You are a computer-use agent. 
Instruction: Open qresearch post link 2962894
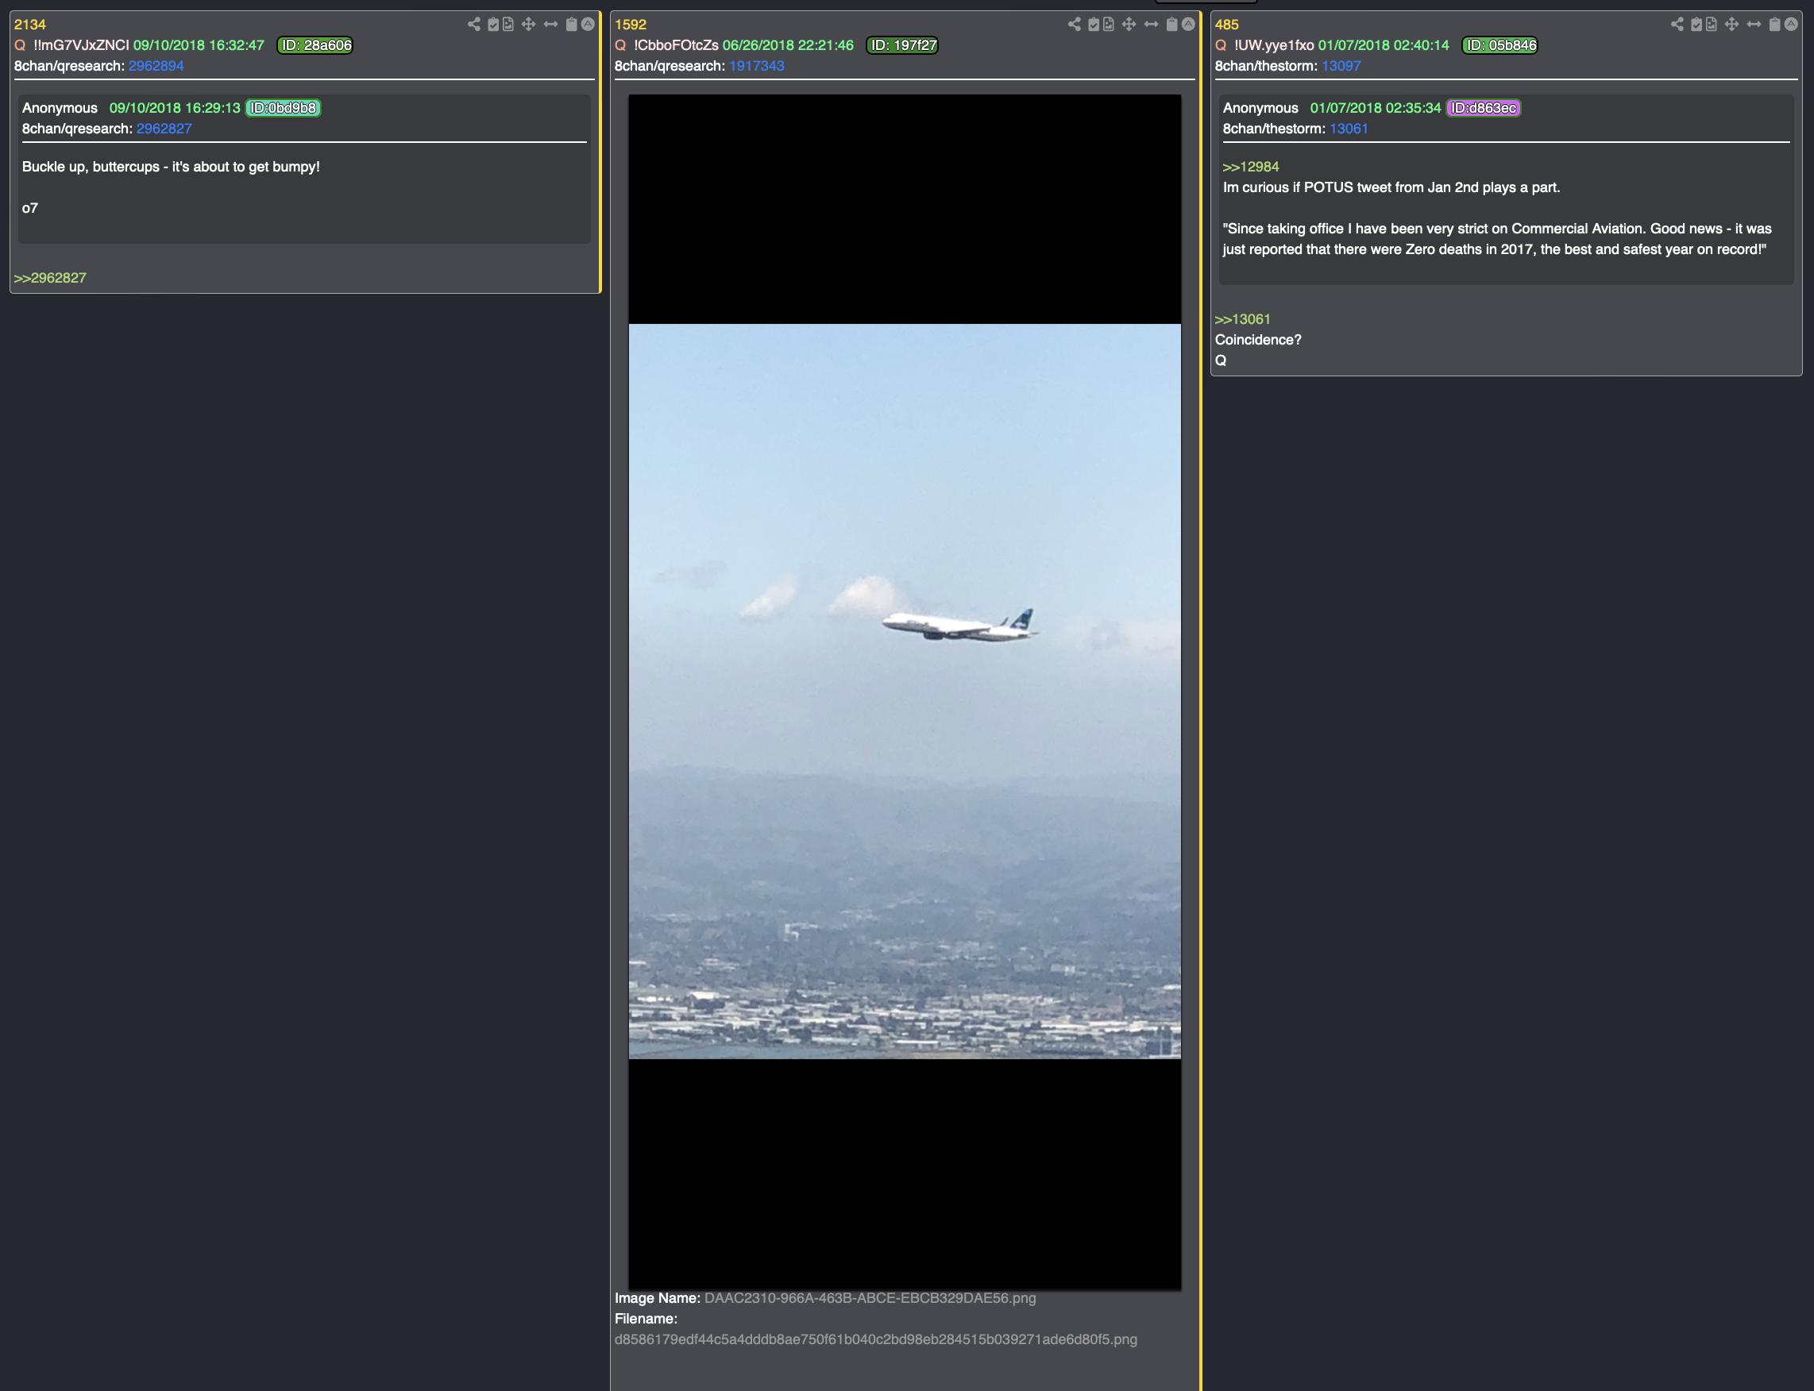[x=156, y=66]
